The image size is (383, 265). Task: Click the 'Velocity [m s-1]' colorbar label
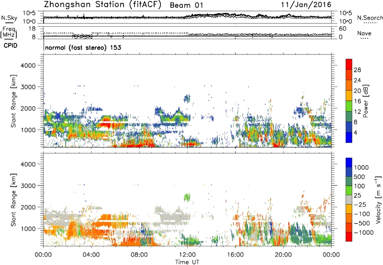tap(378, 199)
